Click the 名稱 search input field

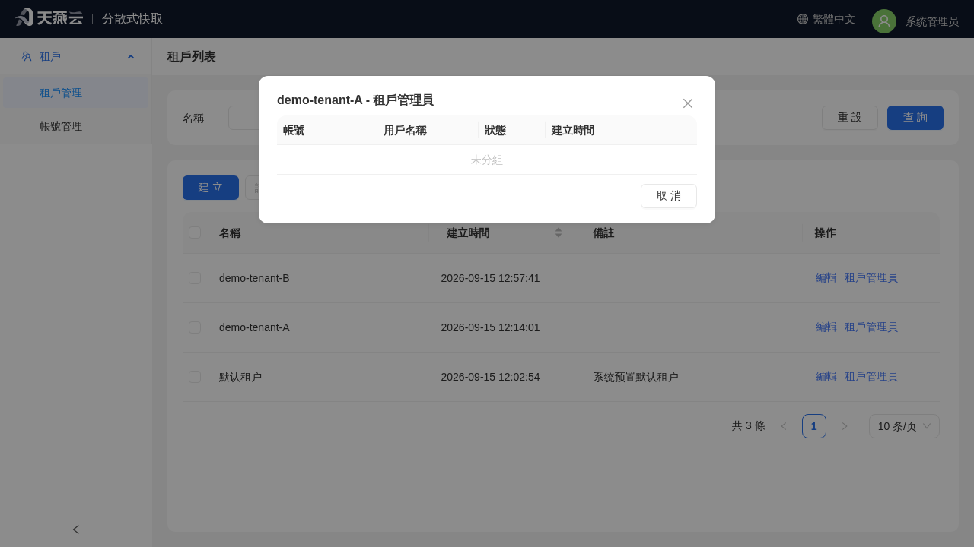click(243, 118)
